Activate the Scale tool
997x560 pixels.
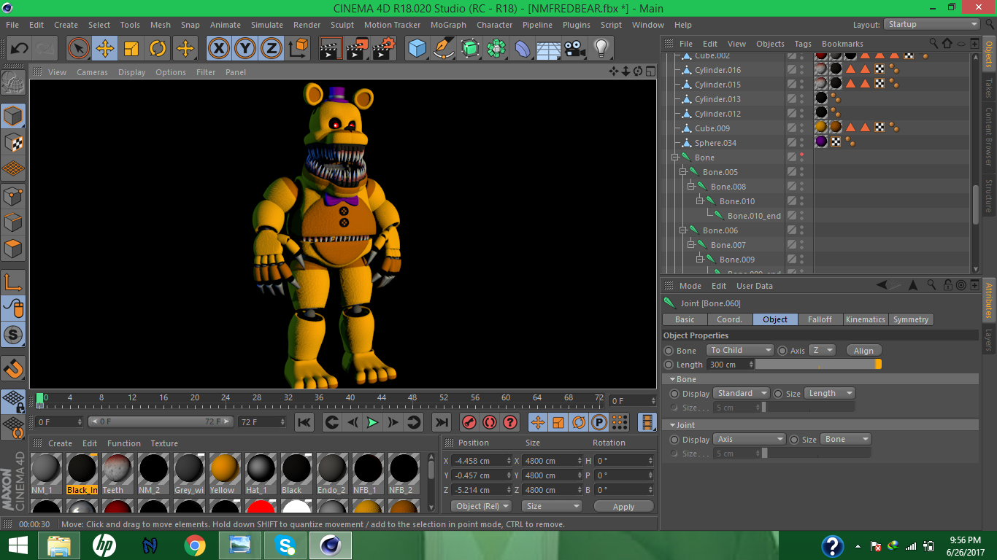point(131,49)
